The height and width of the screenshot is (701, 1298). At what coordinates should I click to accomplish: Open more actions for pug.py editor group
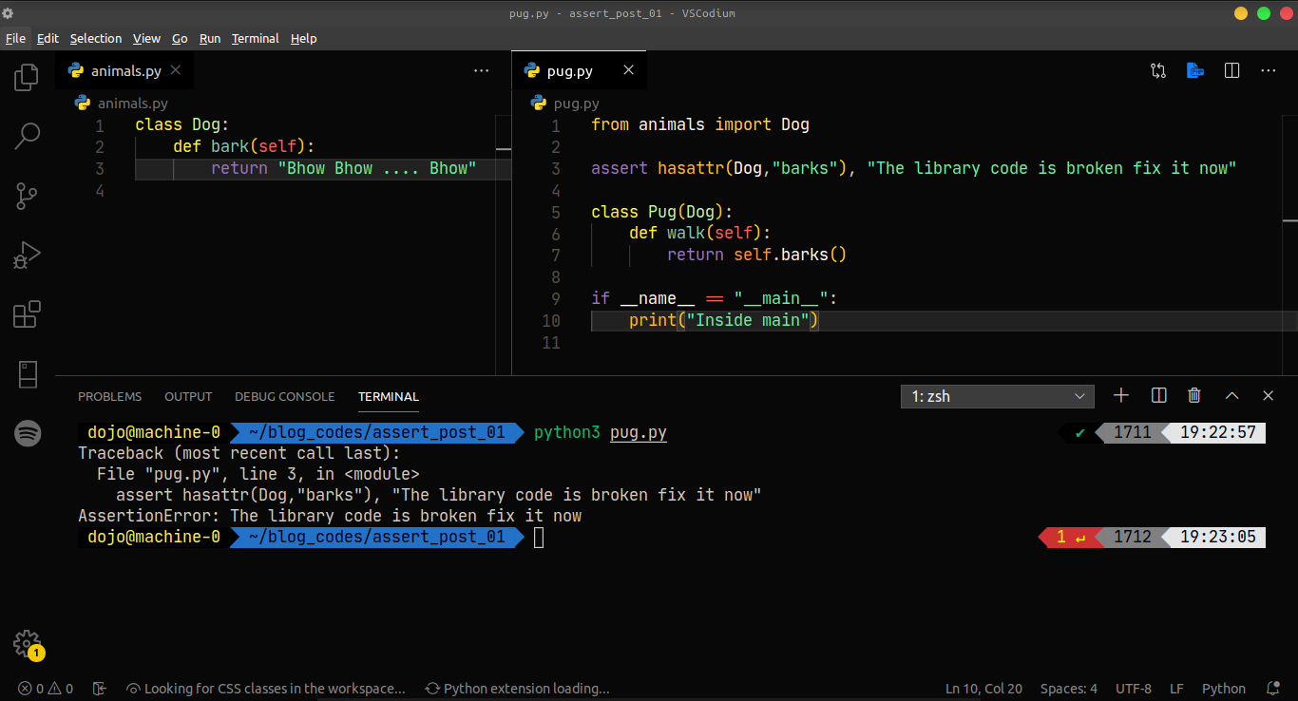(1269, 70)
